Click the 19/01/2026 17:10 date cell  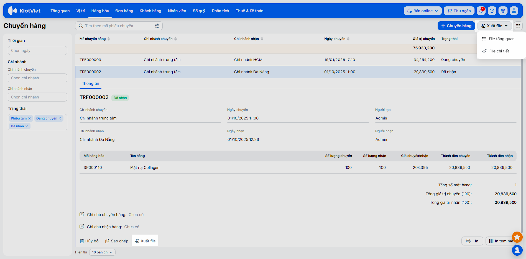tap(340, 60)
